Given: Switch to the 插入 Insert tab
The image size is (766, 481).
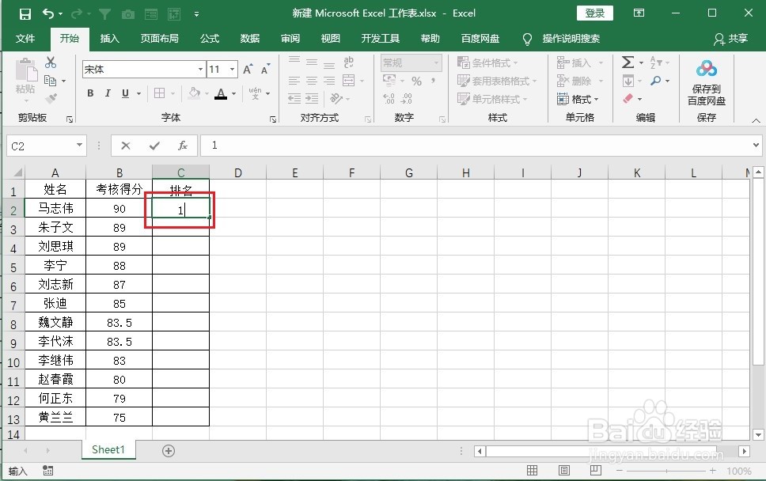Looking at the screenshot, I should point(109,39).
